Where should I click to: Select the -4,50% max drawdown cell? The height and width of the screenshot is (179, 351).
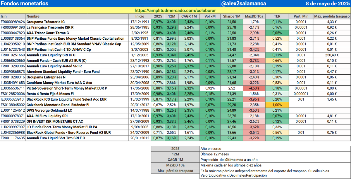point(254,88)
